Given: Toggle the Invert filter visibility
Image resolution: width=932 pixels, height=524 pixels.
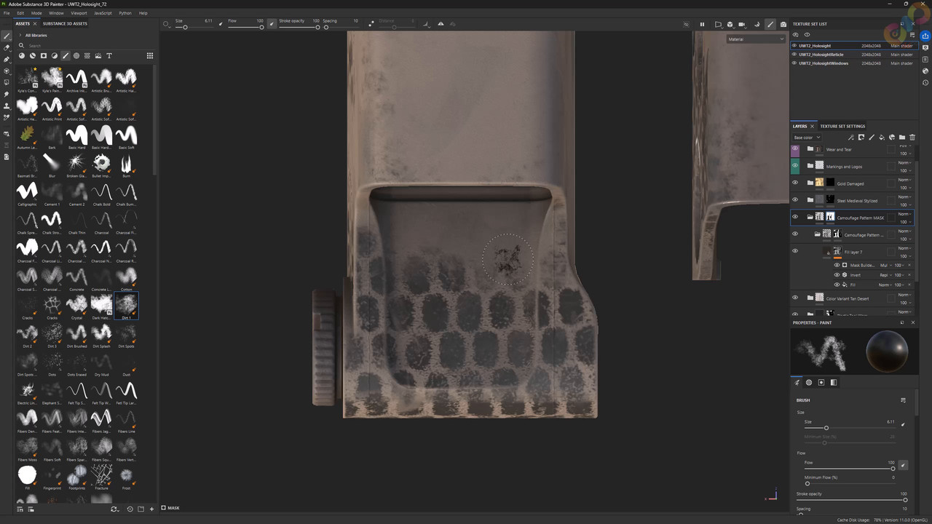Looking at the screenshot, I should pyautogui.click(x=837, y=275).
